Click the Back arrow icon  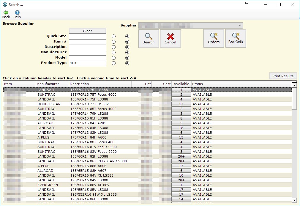point(6,12)
